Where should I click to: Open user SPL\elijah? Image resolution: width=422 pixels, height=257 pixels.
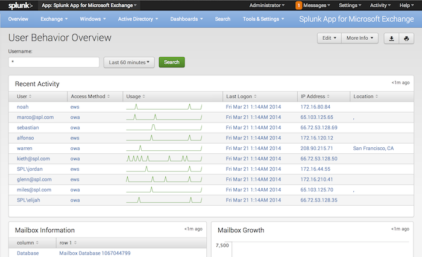[x=28, y=200]
